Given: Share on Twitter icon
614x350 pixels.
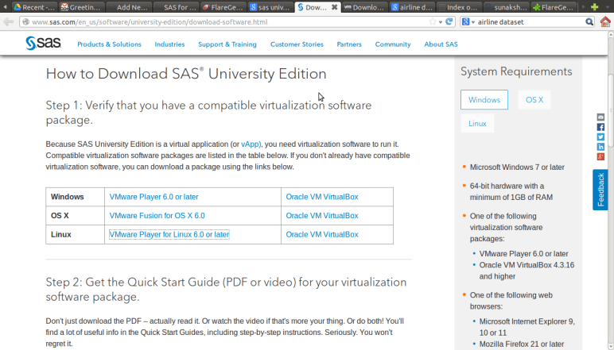Looking at the screenshot, I should [600, 137].
